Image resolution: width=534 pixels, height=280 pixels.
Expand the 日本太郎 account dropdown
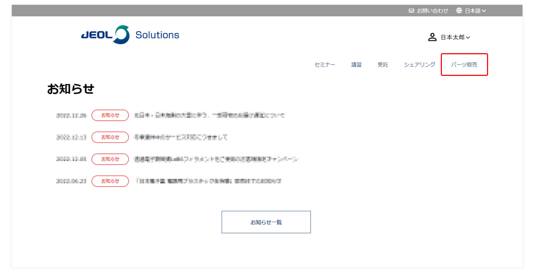455,37
